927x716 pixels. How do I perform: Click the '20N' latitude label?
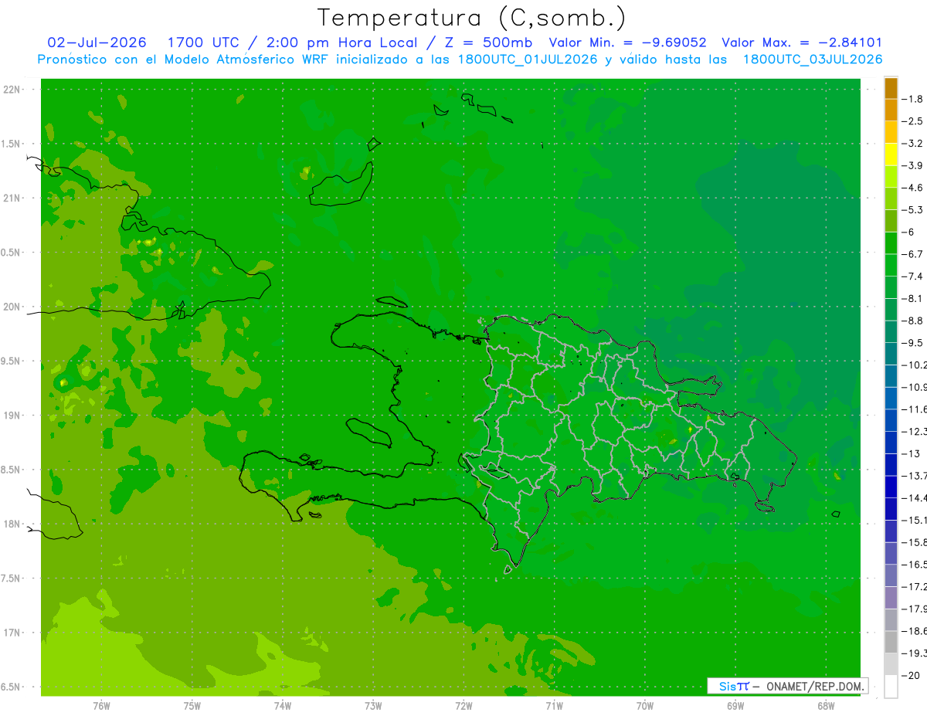[x=11, y=307]
